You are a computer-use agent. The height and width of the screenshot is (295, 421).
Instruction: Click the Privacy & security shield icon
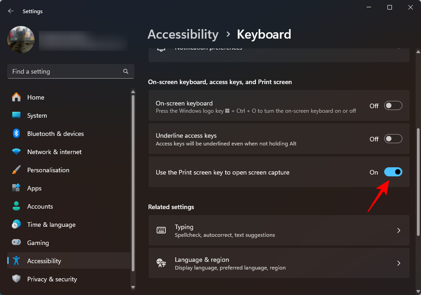click(16, 279)
